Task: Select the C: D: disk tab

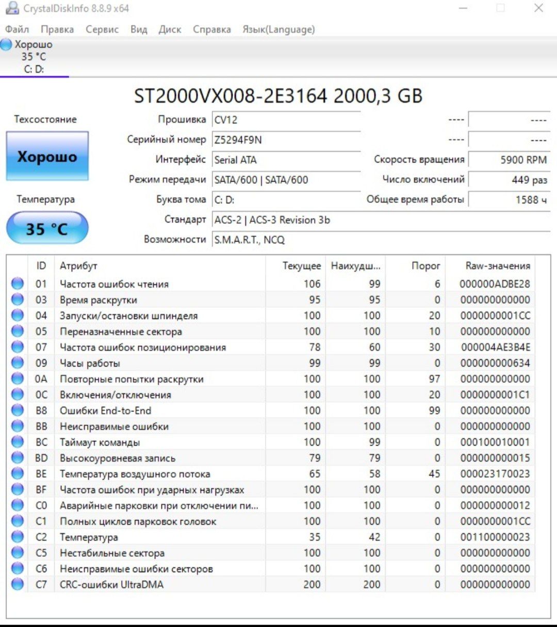Action: [x=34, y=57]
